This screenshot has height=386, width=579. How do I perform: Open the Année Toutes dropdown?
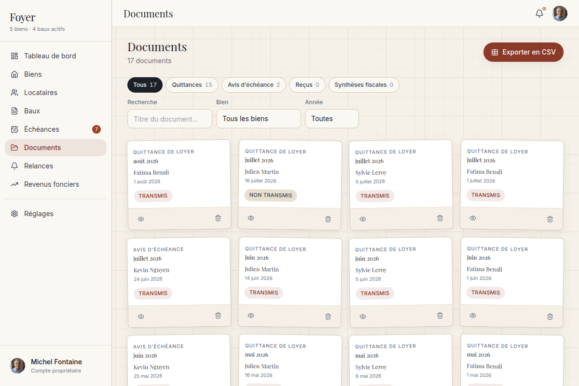point(332,119)
